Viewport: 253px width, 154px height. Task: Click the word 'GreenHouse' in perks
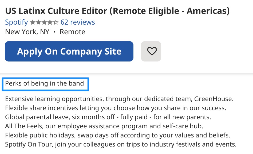[213, 99]
